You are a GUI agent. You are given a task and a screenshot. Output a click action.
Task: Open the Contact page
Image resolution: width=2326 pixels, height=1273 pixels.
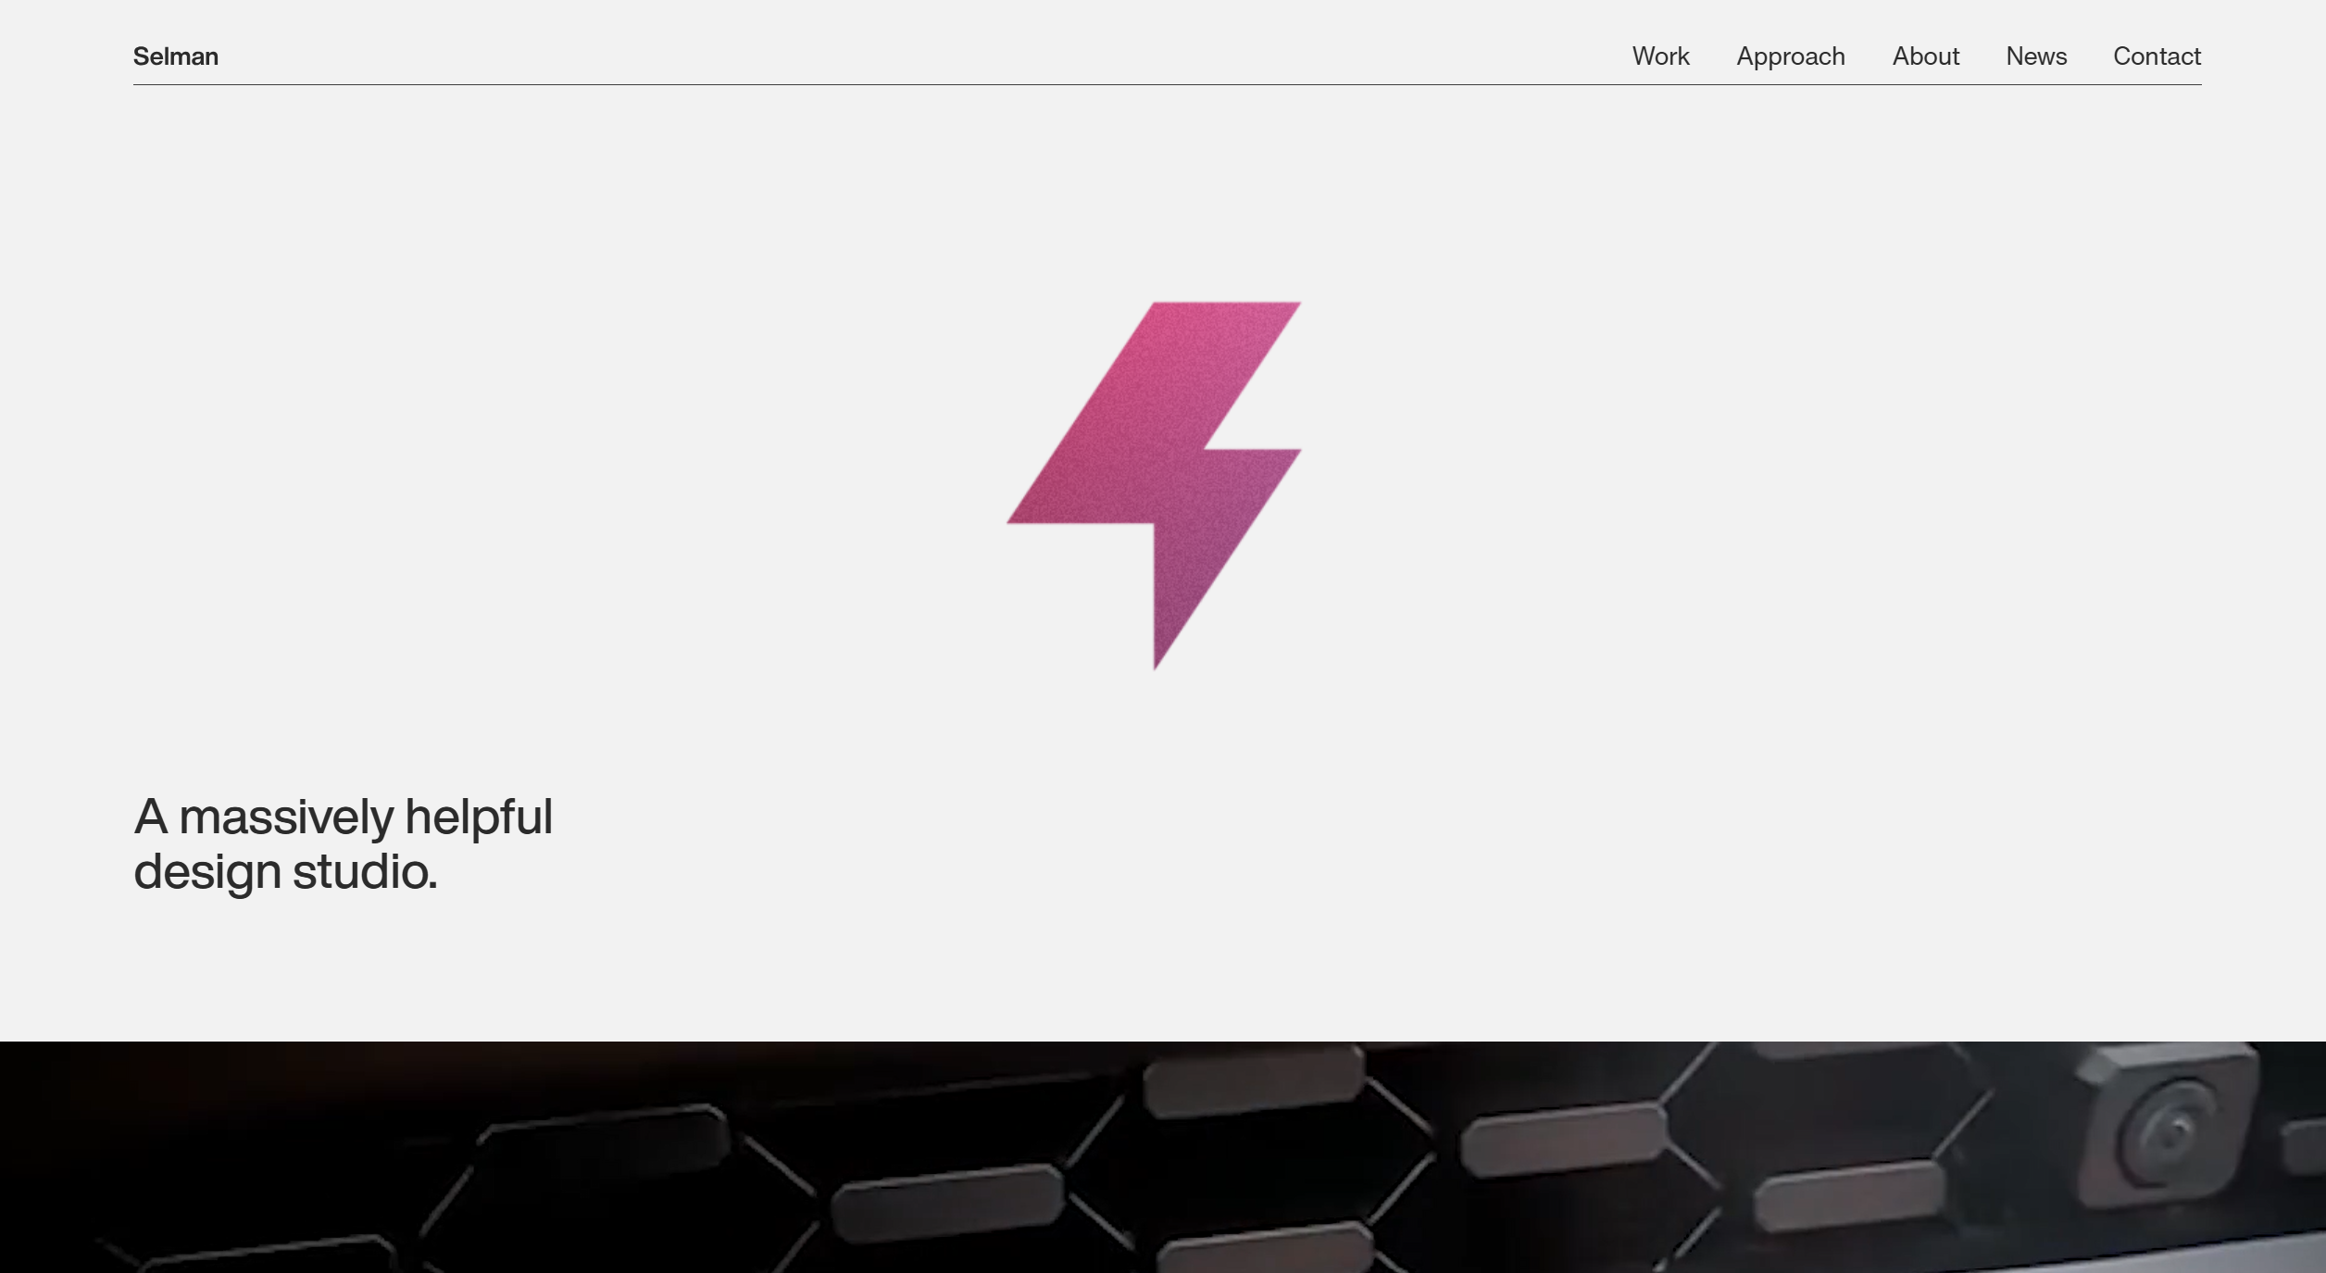[x=2157, y=56]
